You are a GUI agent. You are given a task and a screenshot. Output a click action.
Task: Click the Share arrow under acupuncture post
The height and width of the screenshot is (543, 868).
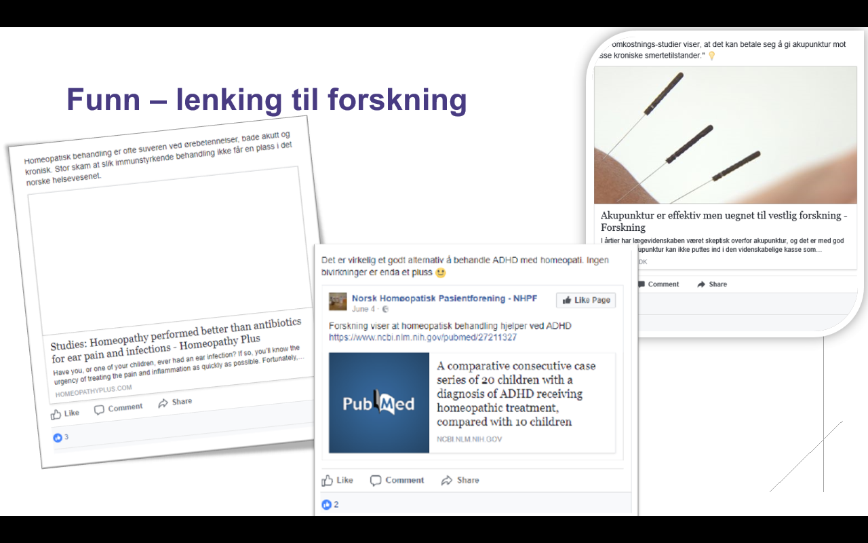pyautogui.click(x=701, y=284)
